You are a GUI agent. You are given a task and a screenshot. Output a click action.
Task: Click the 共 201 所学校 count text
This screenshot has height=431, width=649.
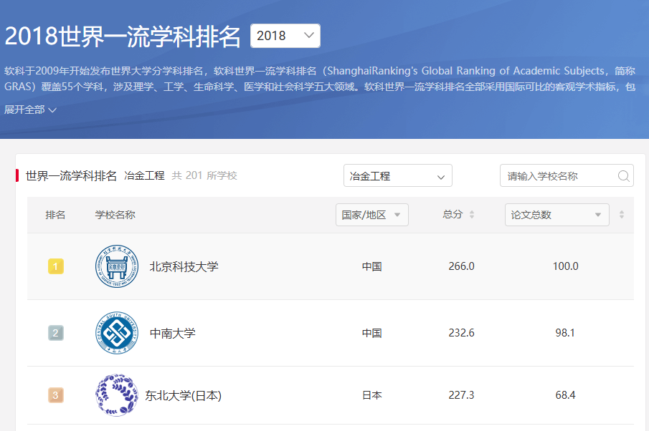(204, 175)
